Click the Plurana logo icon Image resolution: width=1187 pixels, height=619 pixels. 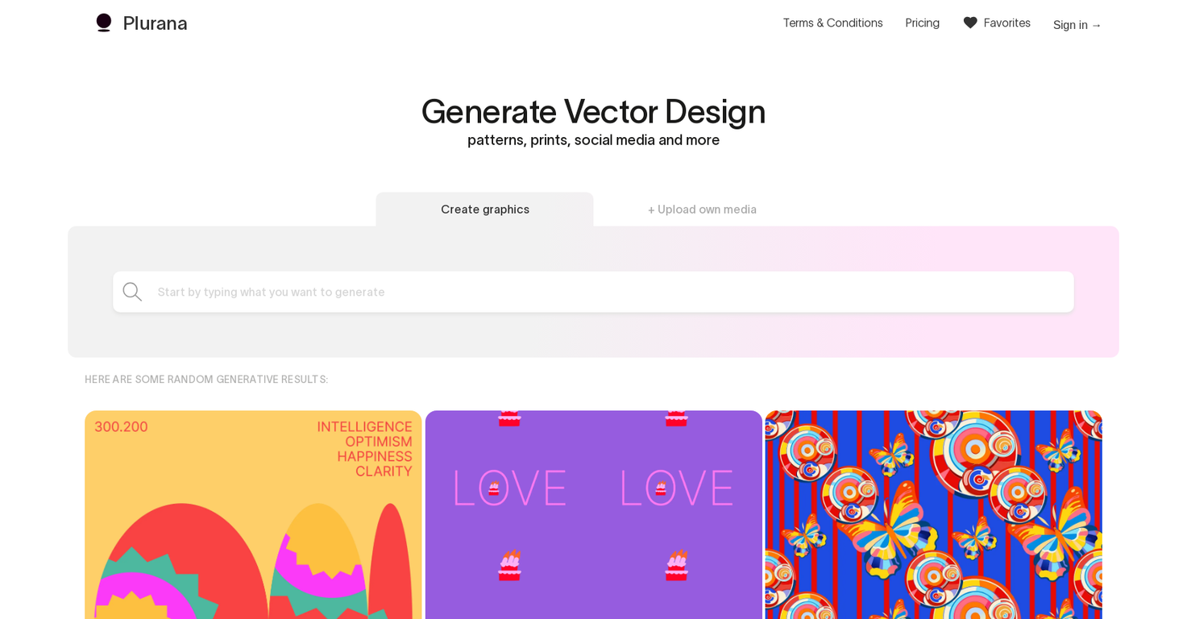[103, 23]
